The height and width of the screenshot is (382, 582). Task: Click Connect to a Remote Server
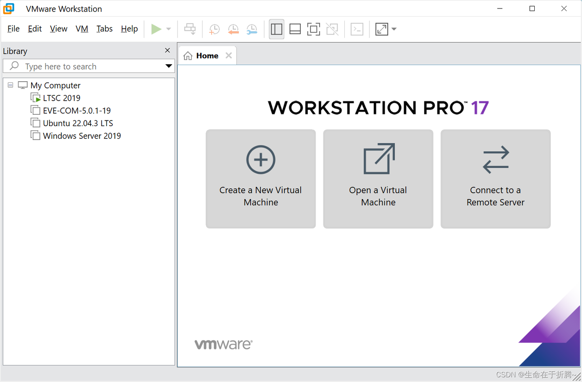coord(496,179)
